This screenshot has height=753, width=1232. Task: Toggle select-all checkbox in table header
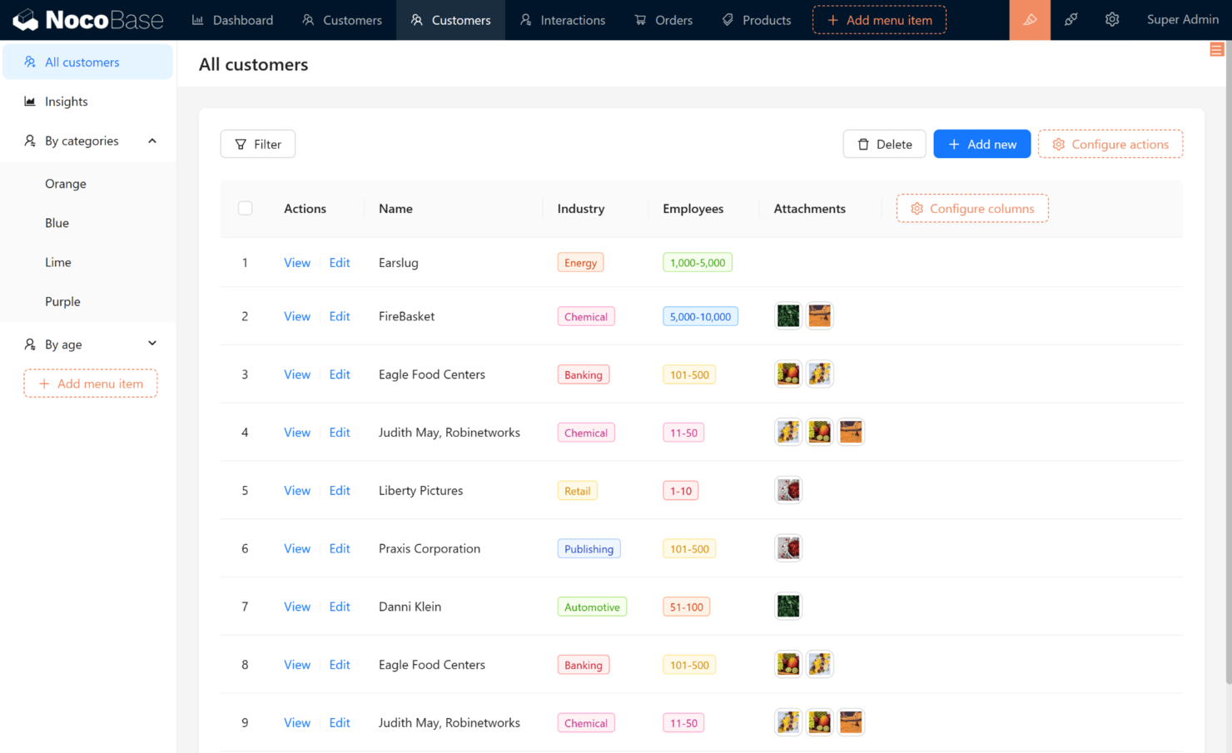(245, 208)
